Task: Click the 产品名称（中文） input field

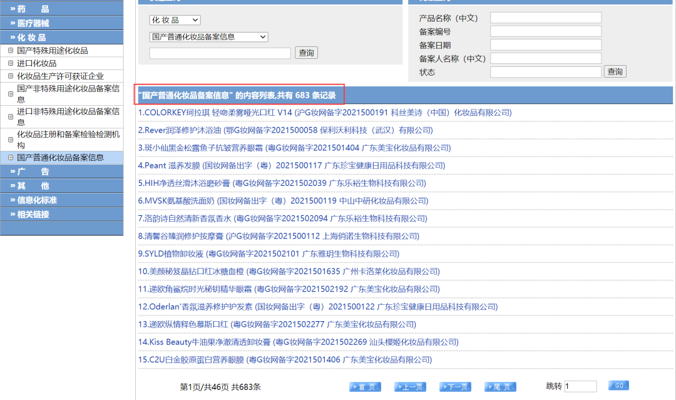Action: 545,18
